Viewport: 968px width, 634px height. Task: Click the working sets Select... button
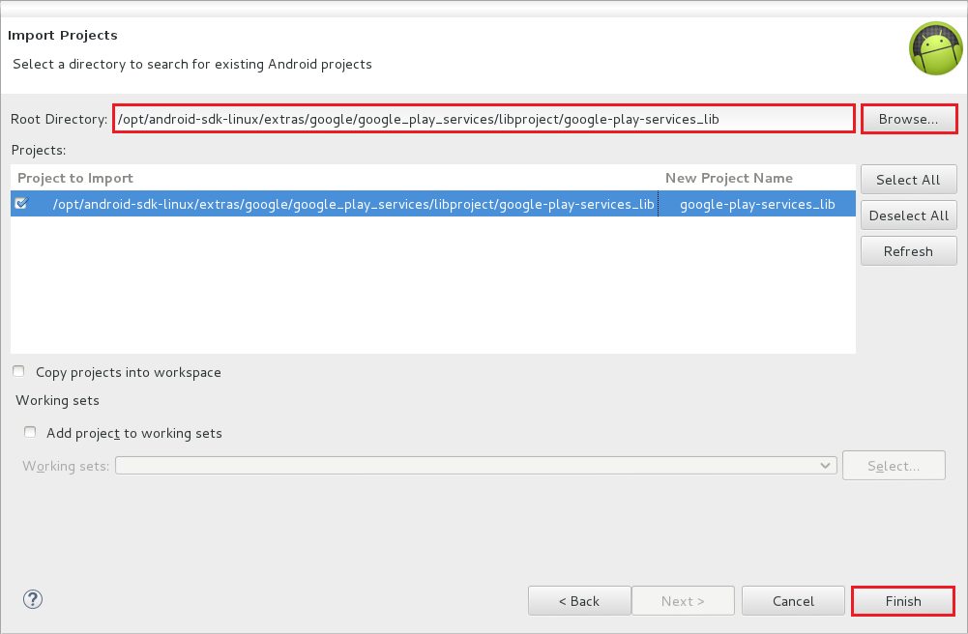[894, 466]
